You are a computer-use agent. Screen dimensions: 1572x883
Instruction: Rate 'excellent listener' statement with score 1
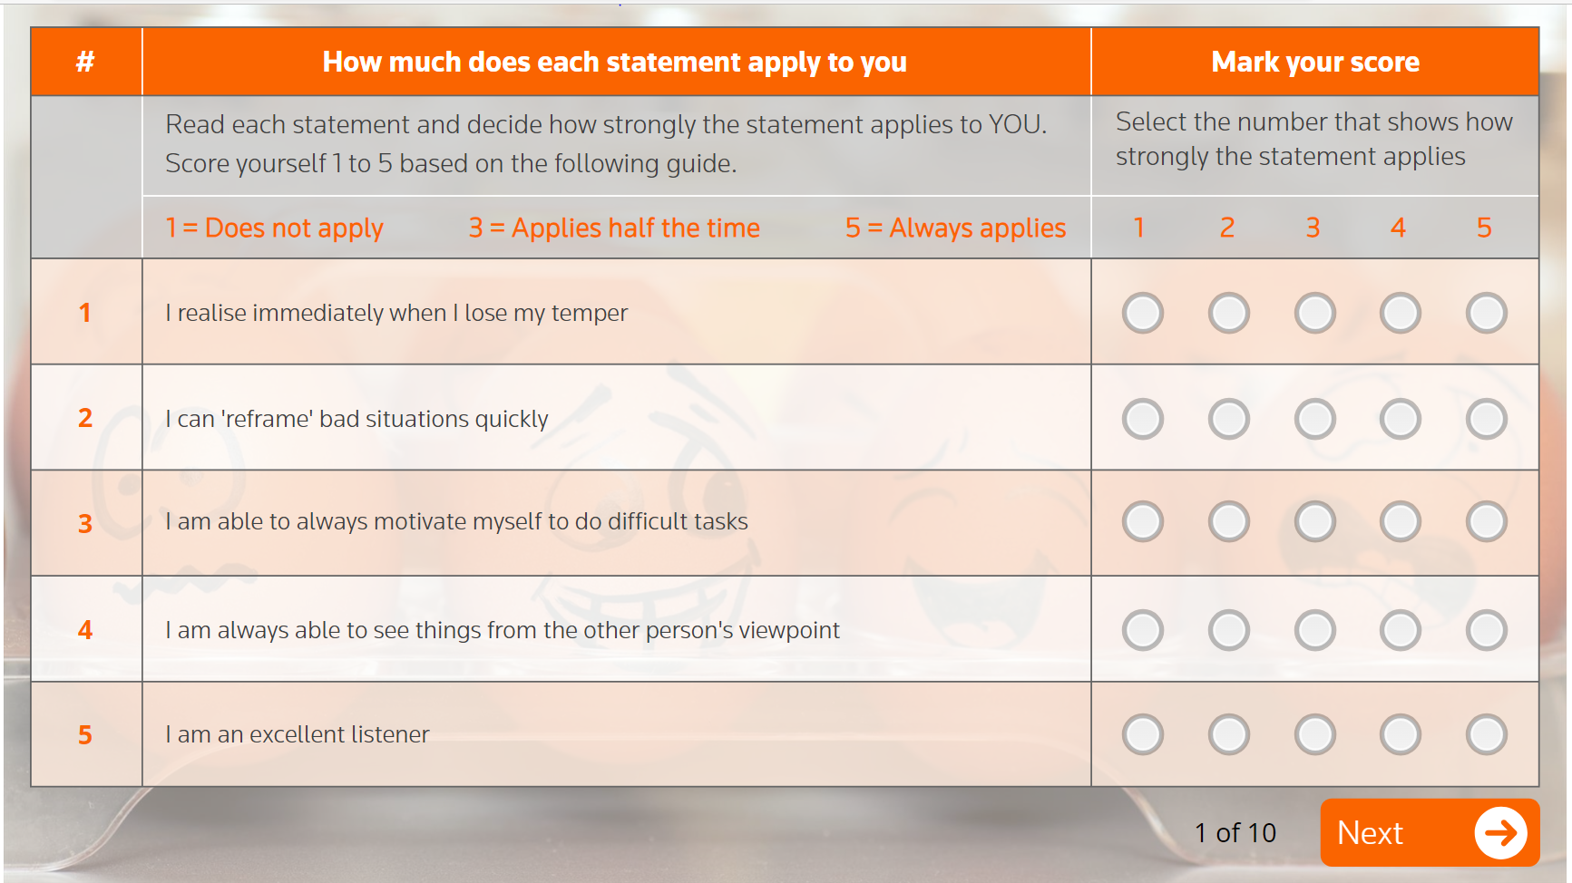[1142, 734]
